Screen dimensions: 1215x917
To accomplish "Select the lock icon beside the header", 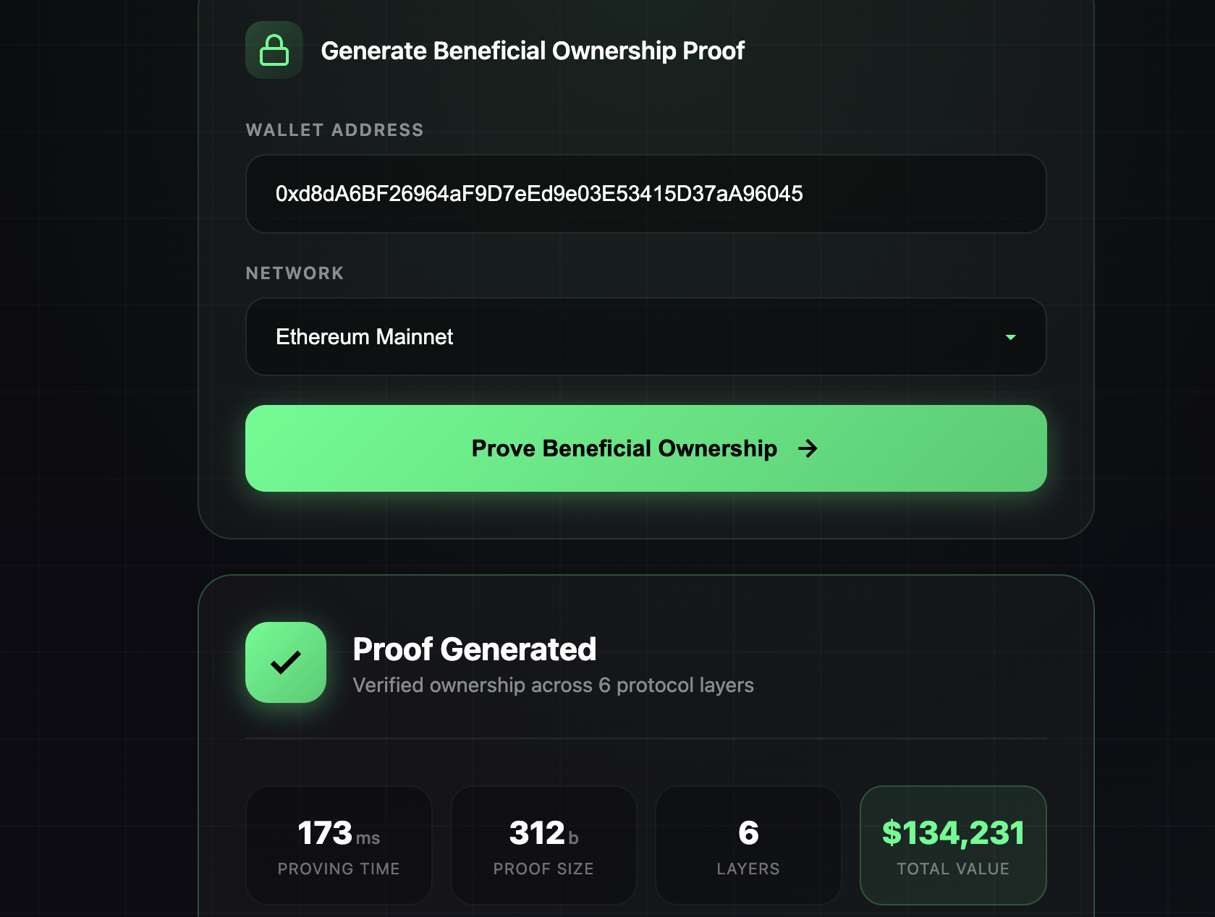I will [274, 50].
